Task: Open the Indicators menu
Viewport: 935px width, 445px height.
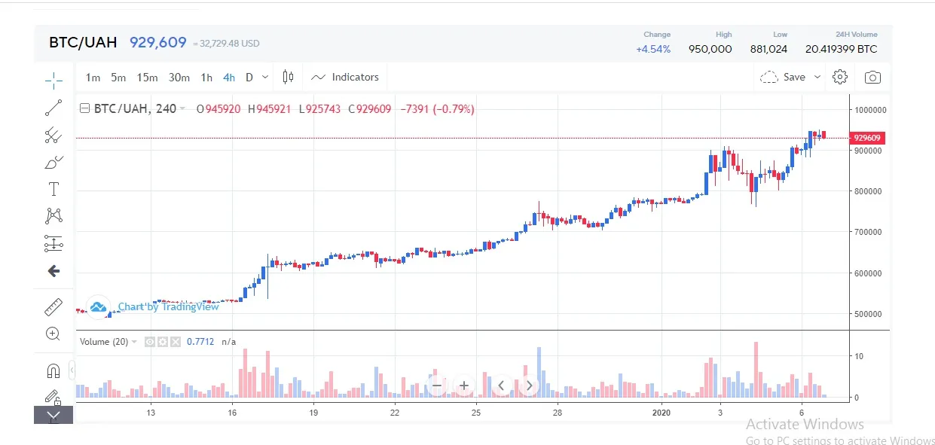Action: [x=345, y=77]
